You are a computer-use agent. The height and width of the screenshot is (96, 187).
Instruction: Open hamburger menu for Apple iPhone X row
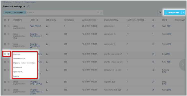tap(8, 26)
